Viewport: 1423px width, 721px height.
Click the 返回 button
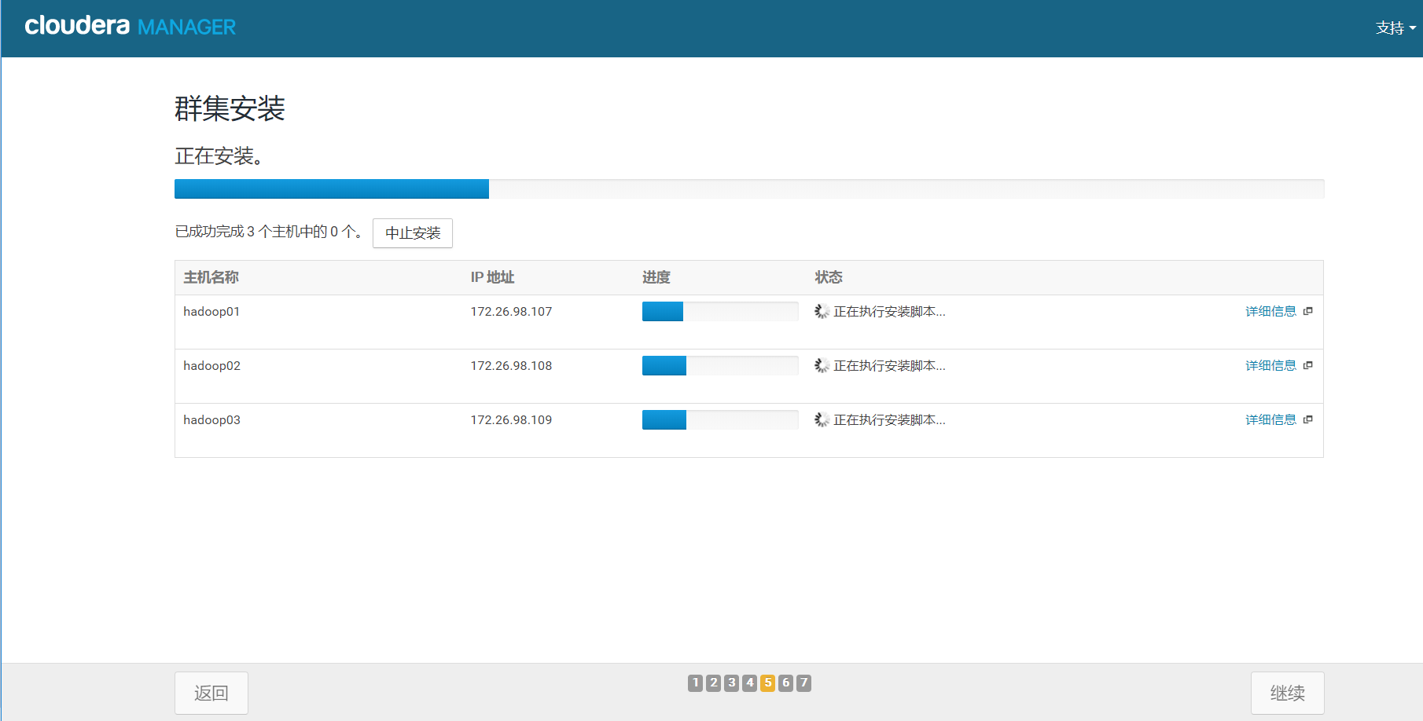211,693
